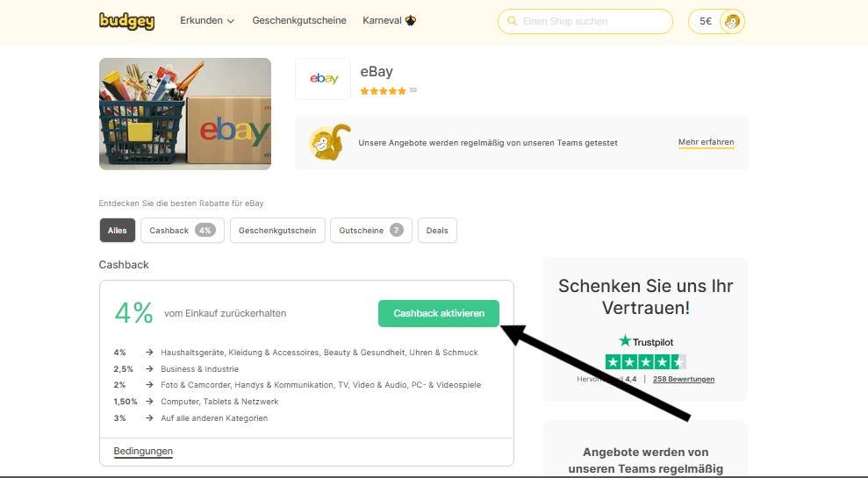This screenshot has width=868, height=478.
Task: Expand the Bedingungen conditions link
Action: 143,451
